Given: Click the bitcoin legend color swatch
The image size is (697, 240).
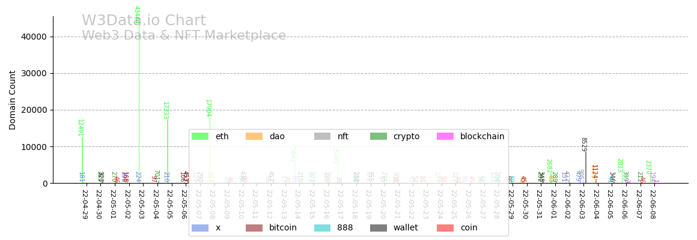Looking at the screenshot, I should [x=254, y=228].
